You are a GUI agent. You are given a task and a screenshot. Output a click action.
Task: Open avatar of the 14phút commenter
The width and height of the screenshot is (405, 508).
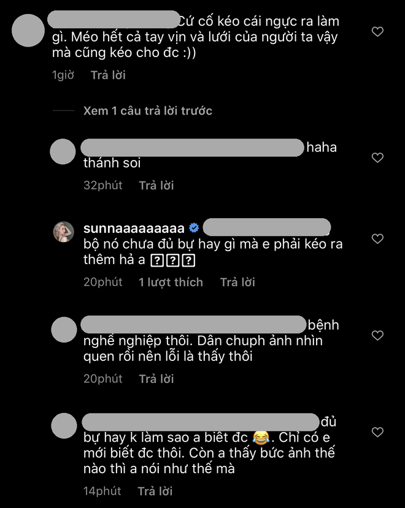tap(64, 426)
